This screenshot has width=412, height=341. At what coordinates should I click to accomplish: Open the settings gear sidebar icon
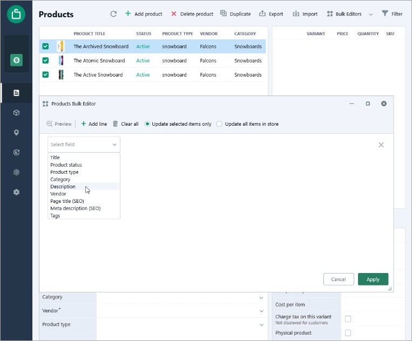click(16, 192)
